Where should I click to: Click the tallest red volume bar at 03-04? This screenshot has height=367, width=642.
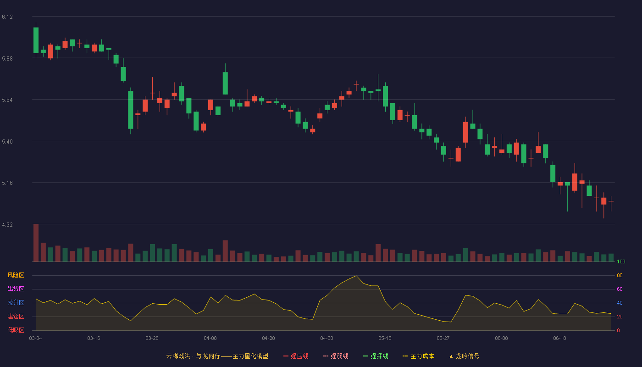(x=36, y=243)
